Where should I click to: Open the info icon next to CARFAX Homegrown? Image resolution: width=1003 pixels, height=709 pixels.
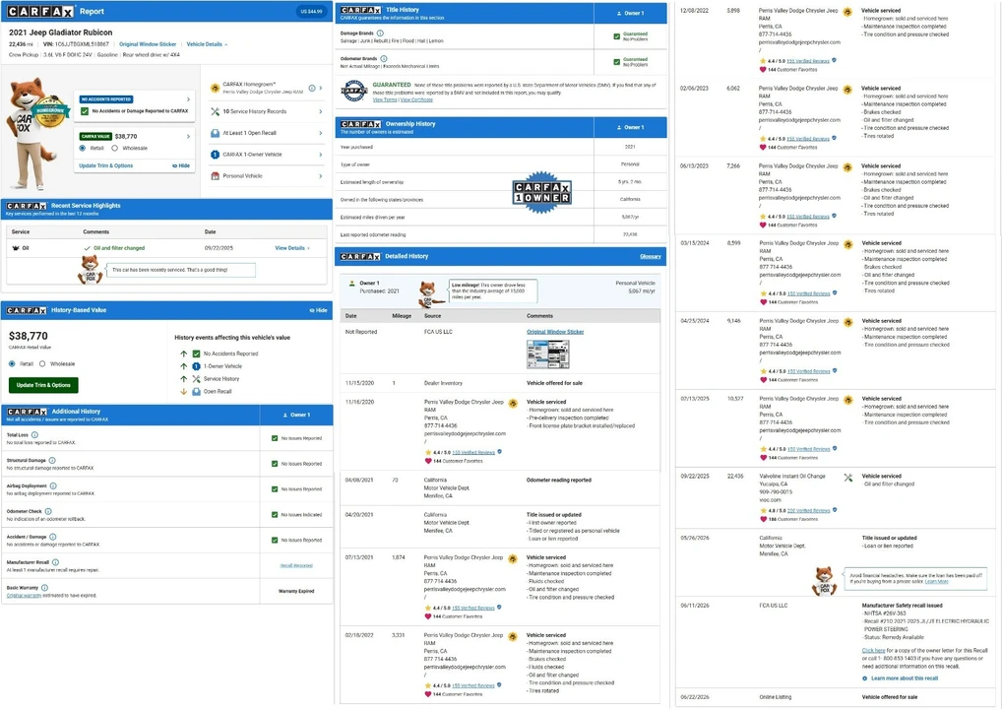tap(311, 88)
